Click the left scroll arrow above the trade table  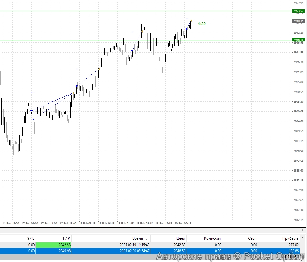click(297, 230)
